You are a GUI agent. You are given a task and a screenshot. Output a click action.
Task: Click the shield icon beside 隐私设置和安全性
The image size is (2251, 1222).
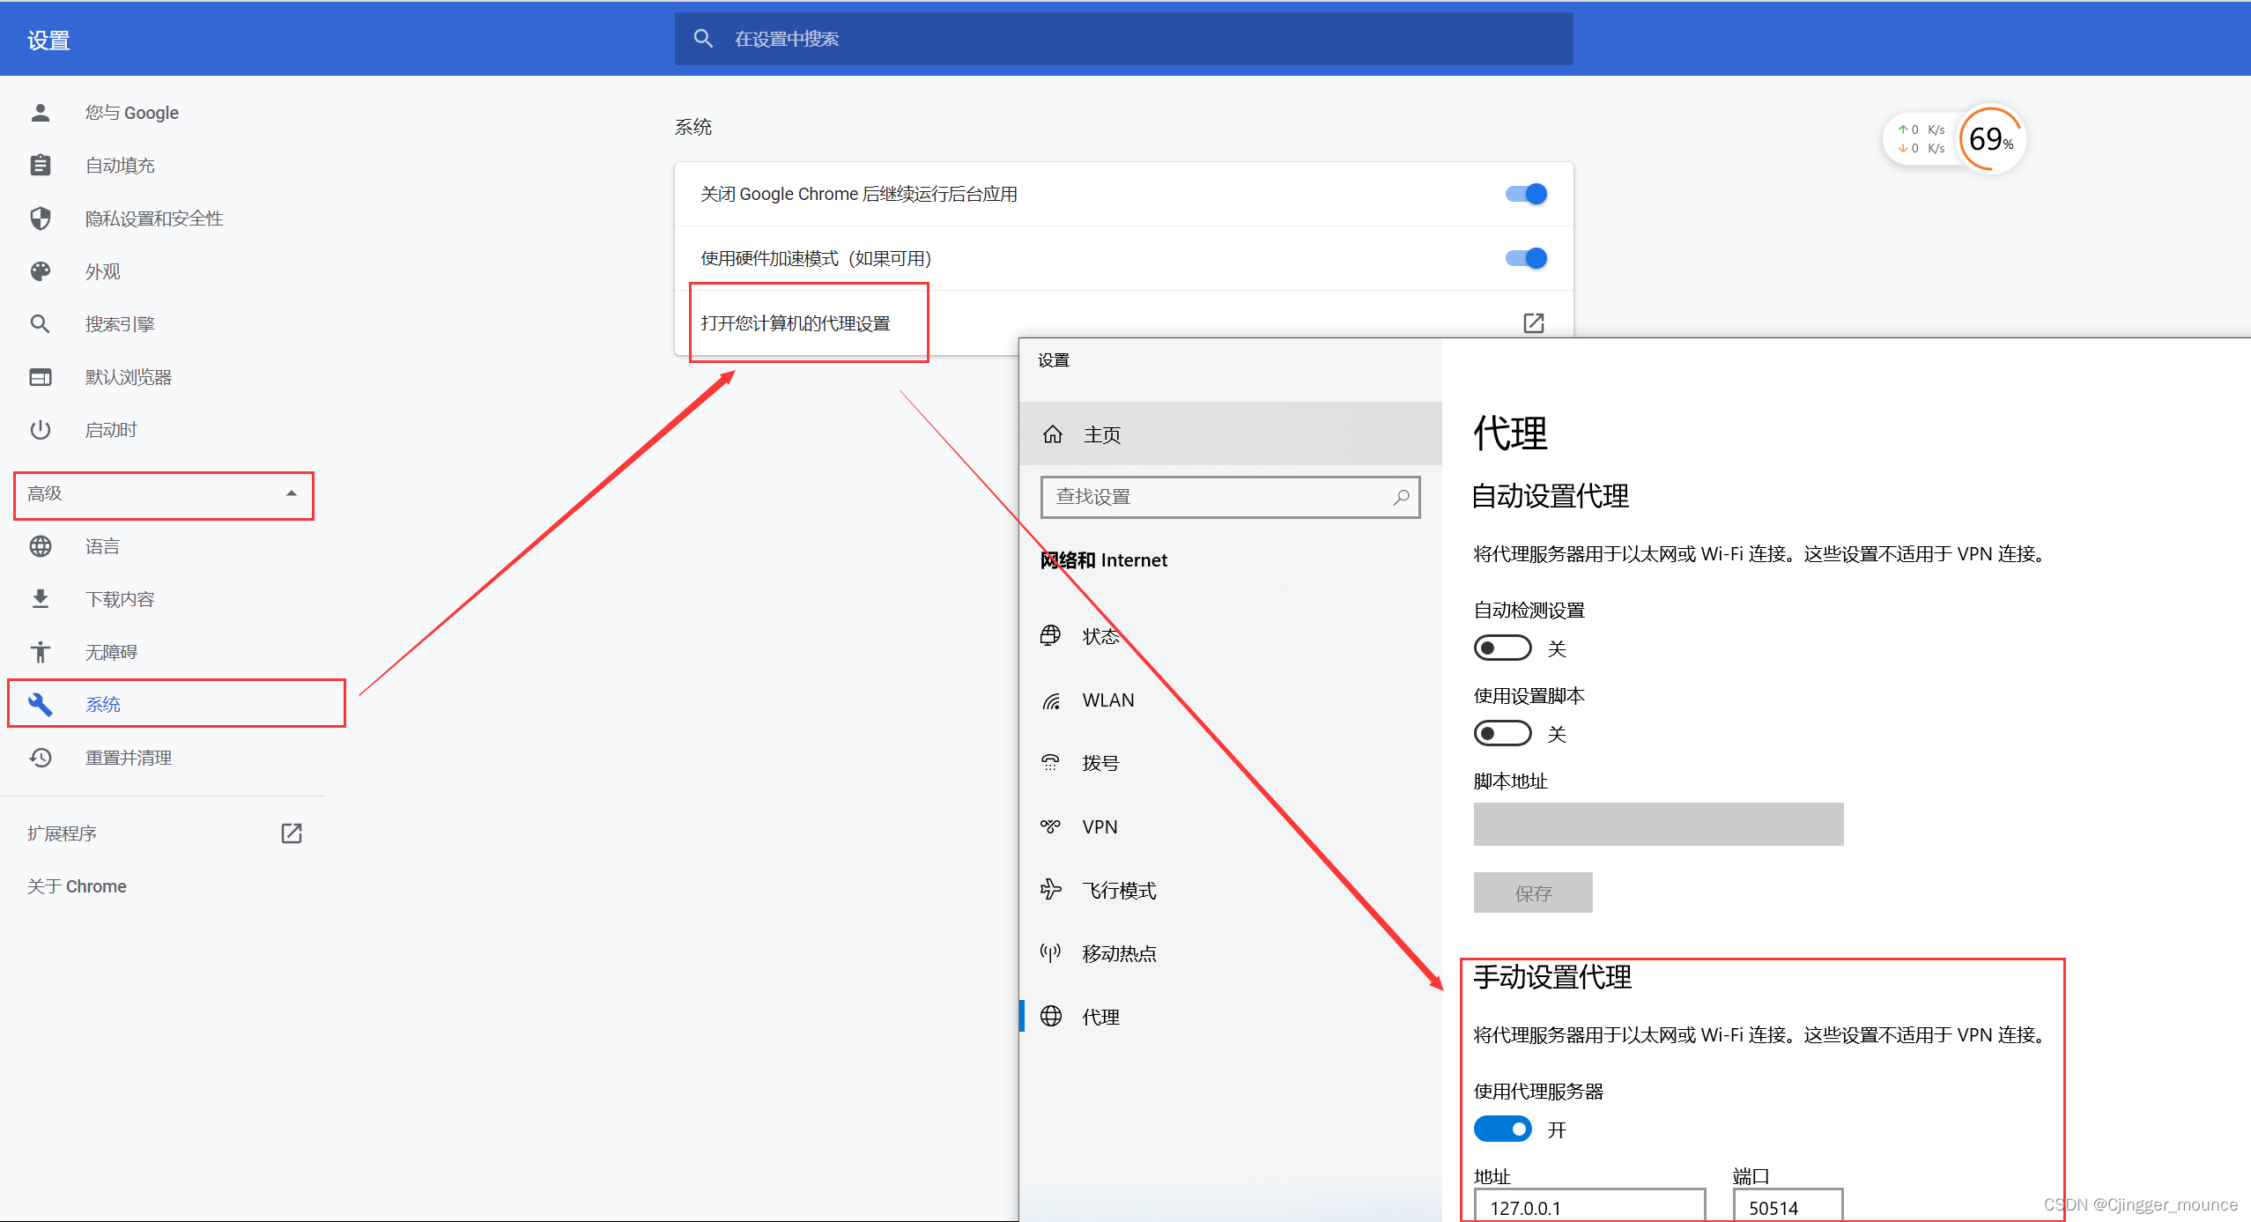click(x=41, y=218)
